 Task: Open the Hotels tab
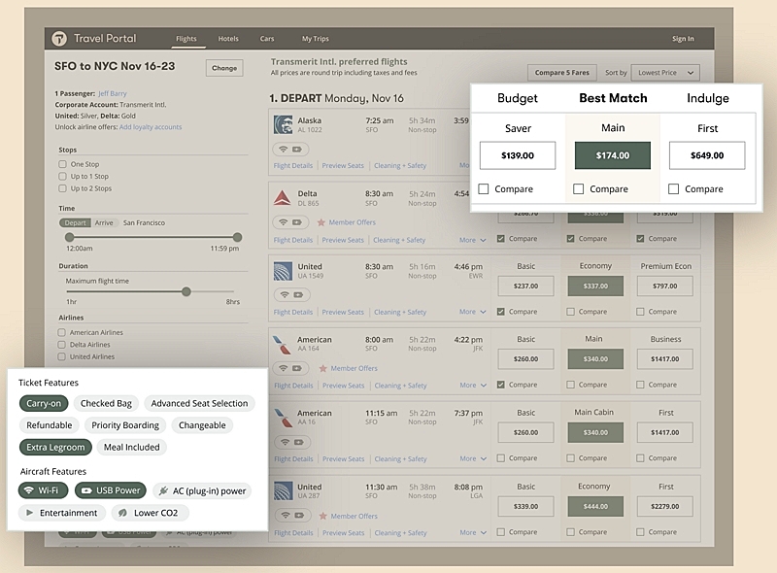[228, 39]
